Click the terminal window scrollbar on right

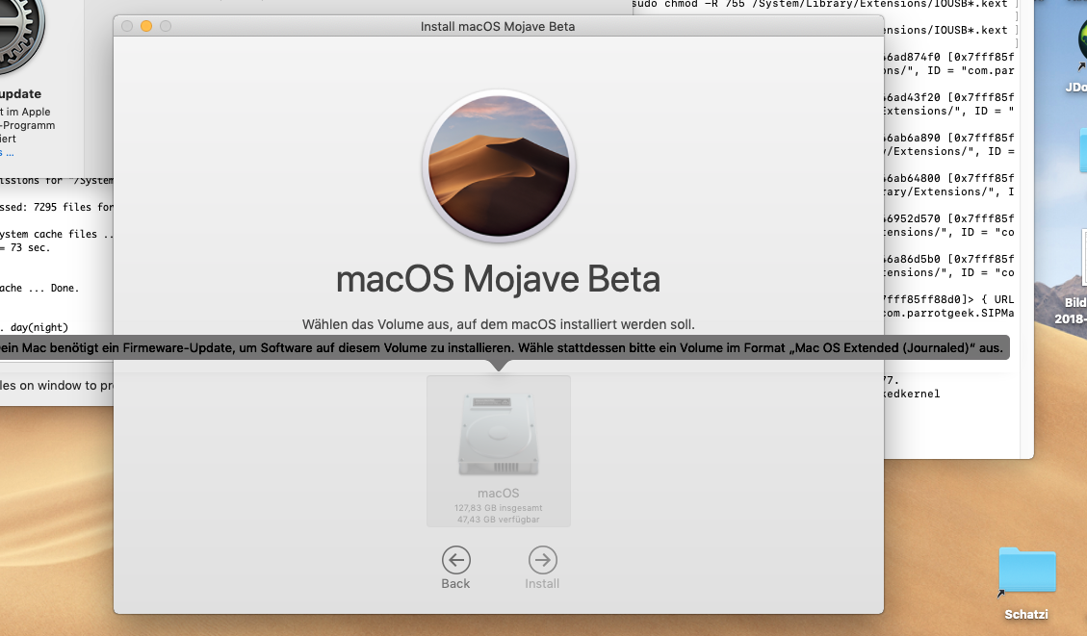(1026, 229)
